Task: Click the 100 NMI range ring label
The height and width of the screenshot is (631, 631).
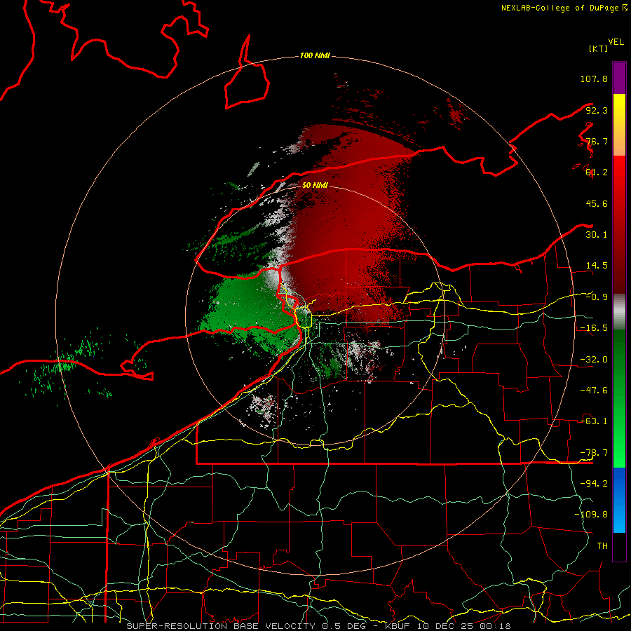Action: click(315, 55)
